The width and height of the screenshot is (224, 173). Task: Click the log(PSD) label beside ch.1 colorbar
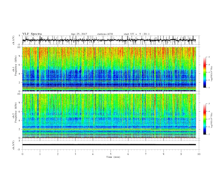[212, 74]
